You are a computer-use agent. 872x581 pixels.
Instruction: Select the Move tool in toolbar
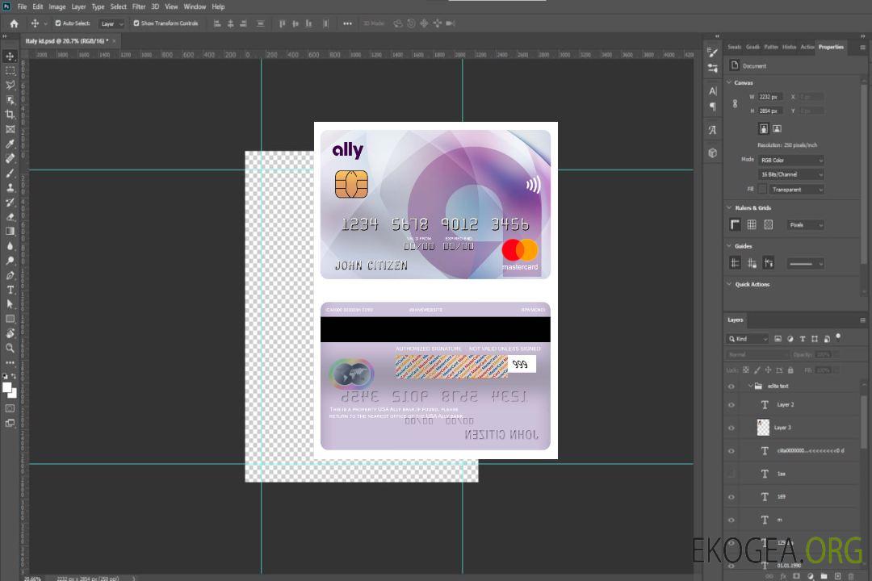tap(10, 56)
